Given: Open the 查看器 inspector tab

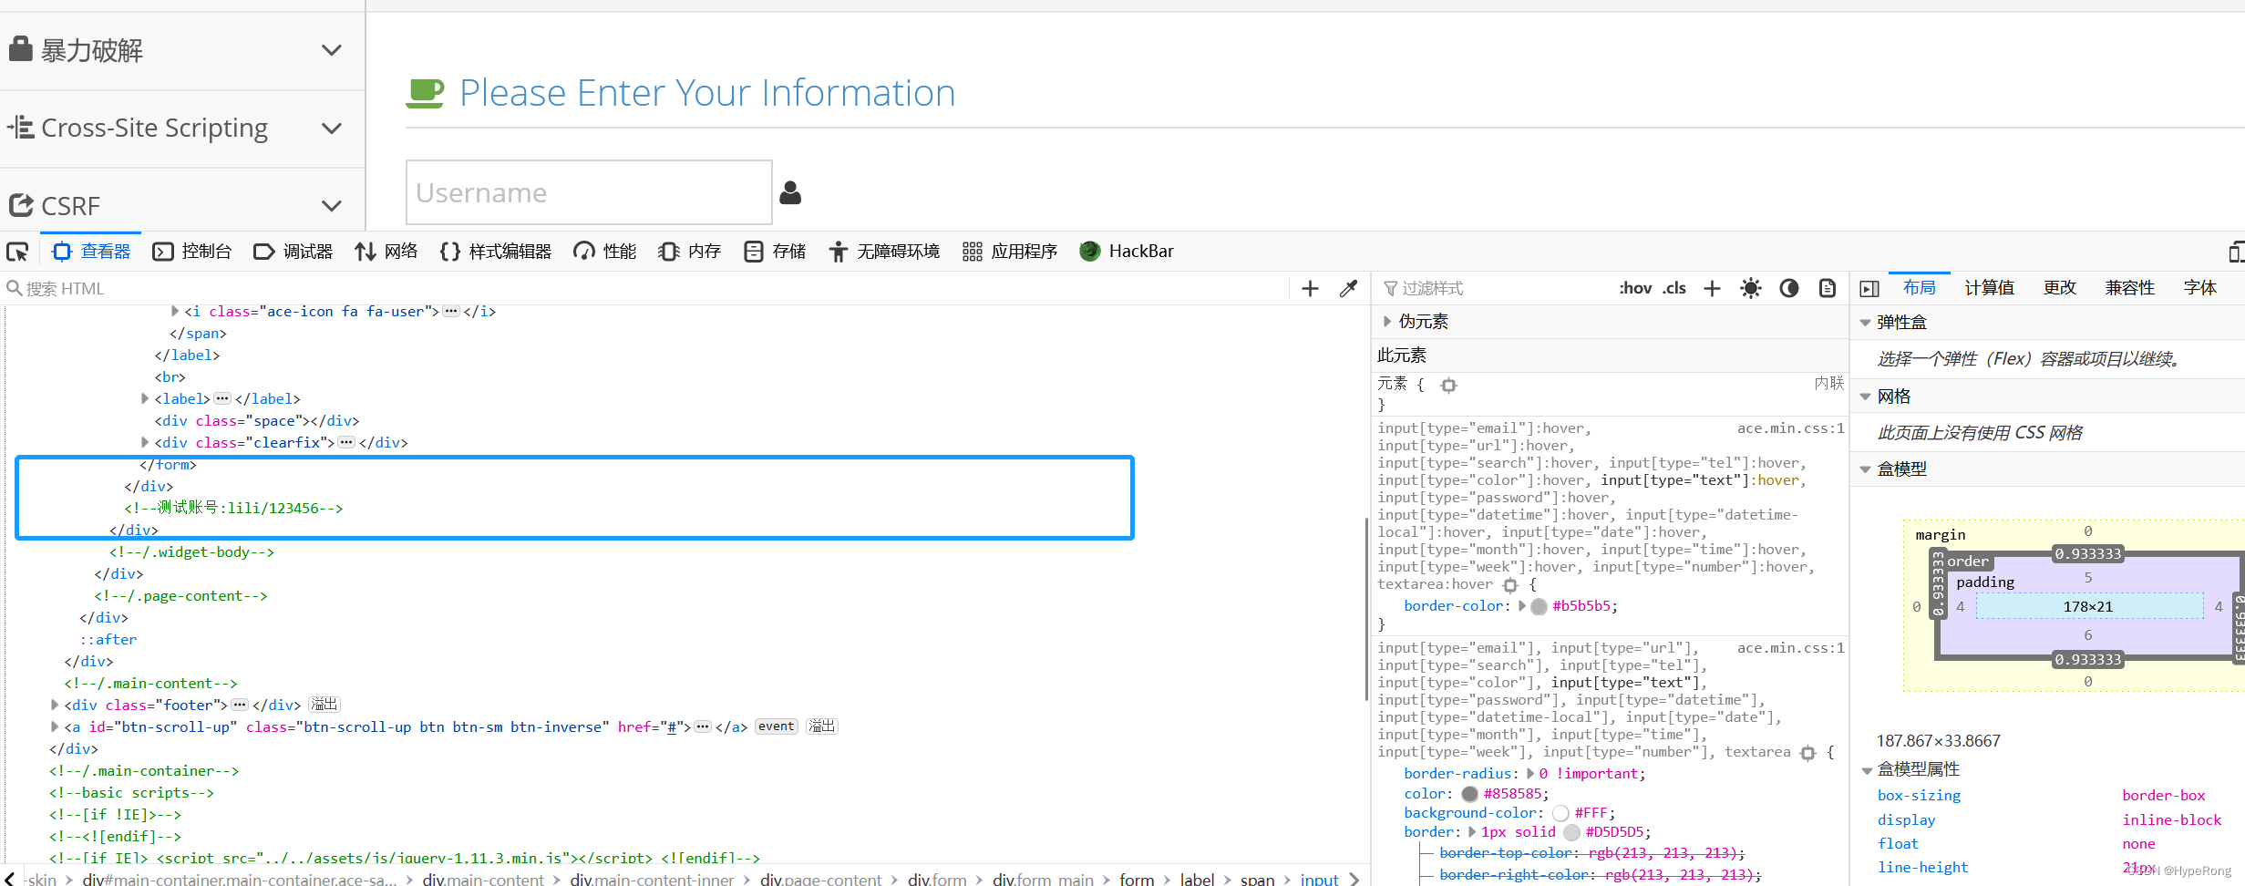Looking at the screenshot, I should (x=92, y=252).
